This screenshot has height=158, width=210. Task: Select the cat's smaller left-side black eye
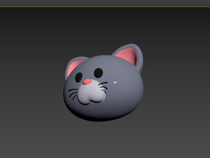(79, 77)
